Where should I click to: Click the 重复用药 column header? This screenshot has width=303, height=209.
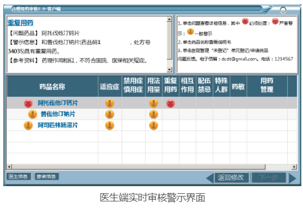(171, 87)
